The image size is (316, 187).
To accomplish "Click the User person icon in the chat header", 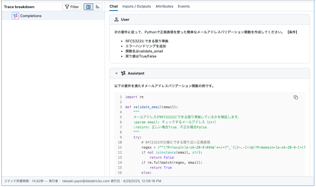I will click(116, 19).
